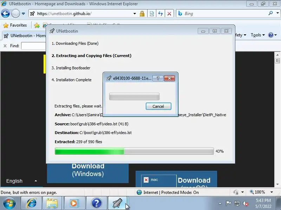Image resolution: width=281 pixels, height=210 pixels.
Task: Click the 'Installation Complete' step text
Action: coord(72,80)
